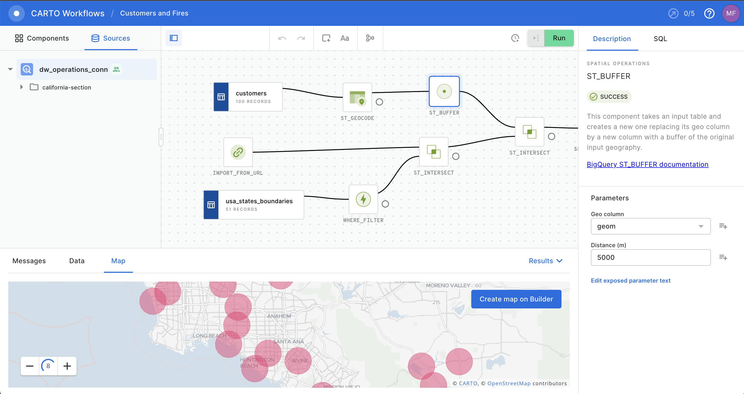Image resolution: width=744 pixels, height=394 pixels.
Task: Expand the california-section folder
Action: pos(22,87)
